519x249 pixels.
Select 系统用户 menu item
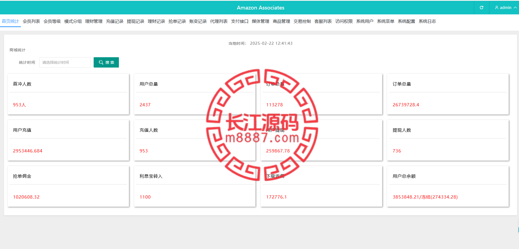(365, 21)
